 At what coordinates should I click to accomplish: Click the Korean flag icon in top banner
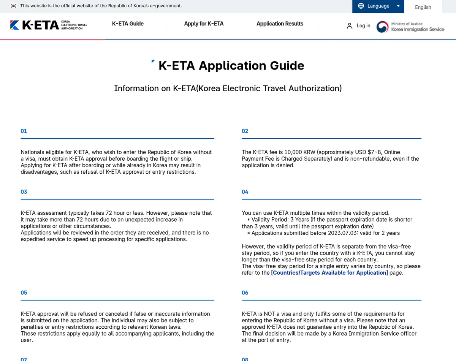coord(13,6)
